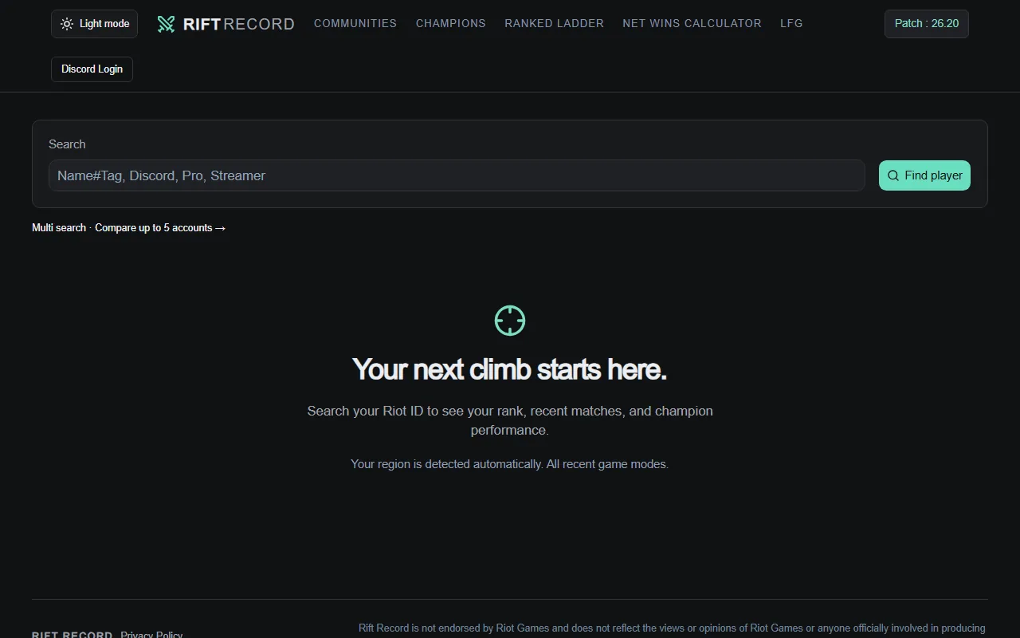This screenshot has width=1020, height=638.
Task: Go to Champions section
Action: pyautogui.click(x=451, y=23)
